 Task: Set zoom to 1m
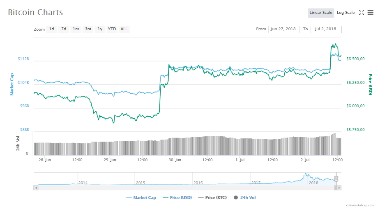pyautogui.click(x=76, y=29)
